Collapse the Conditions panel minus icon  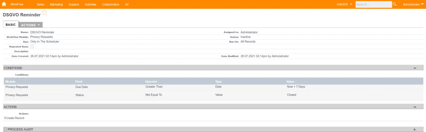coord(415,68)
